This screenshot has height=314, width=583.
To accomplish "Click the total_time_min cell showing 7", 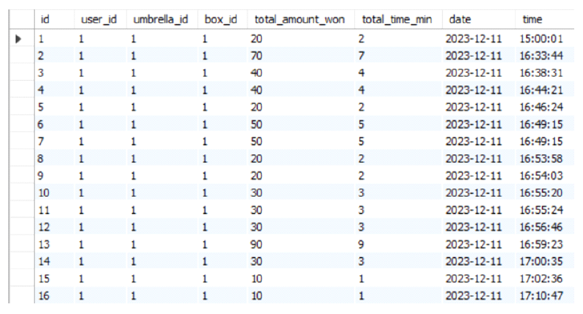I will (365, 56).
